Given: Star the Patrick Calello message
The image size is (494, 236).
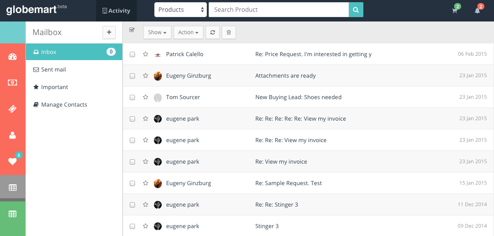Looking at the screenshot, I should click(146, 54).
